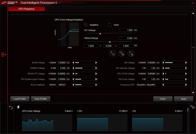Viewport: 196px width, 134px height.
Task: Decrease DMI Voltage with left arrow
Action: (x=163, y=63)
